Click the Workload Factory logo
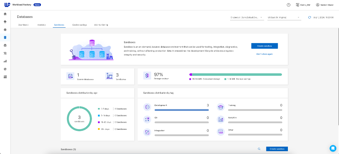 coord(7,5)
